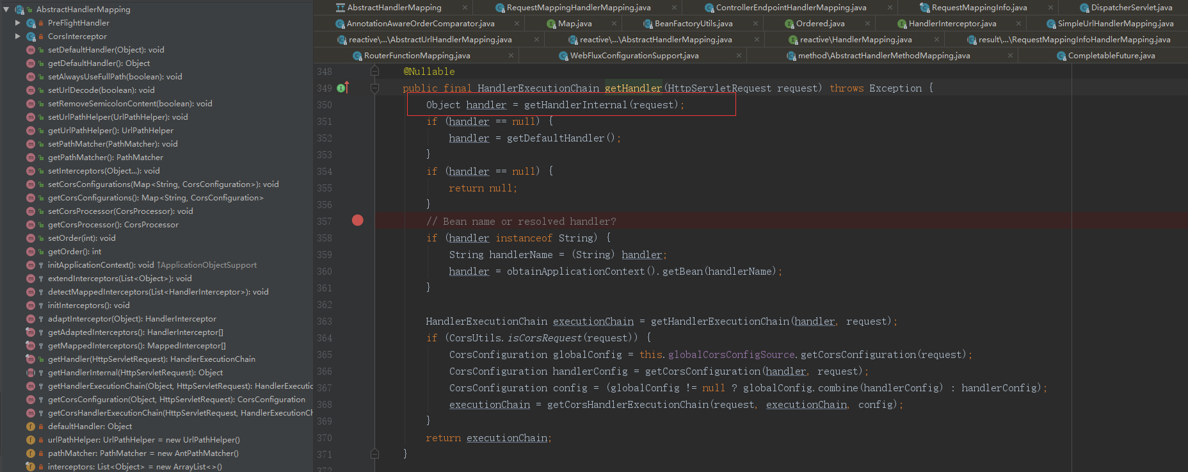
Task: Click the HandlerInterceptor.java file icon
Action: tap(902, 24)
